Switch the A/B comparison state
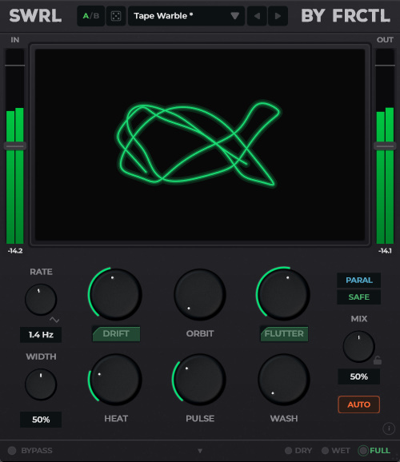 point(91,16)
